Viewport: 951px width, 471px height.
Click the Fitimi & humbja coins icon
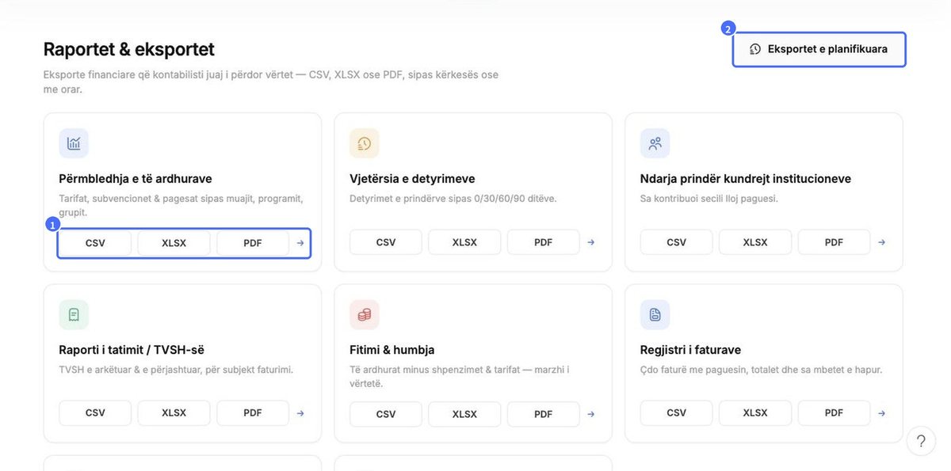[365, 314]
